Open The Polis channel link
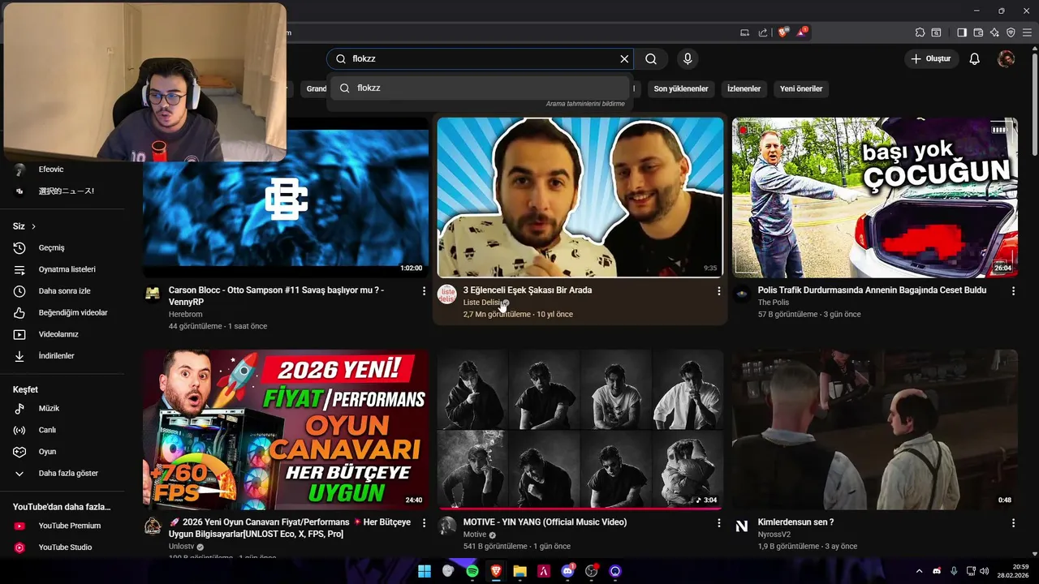Viewport: 1039px width, 584px height. point(774,303)
